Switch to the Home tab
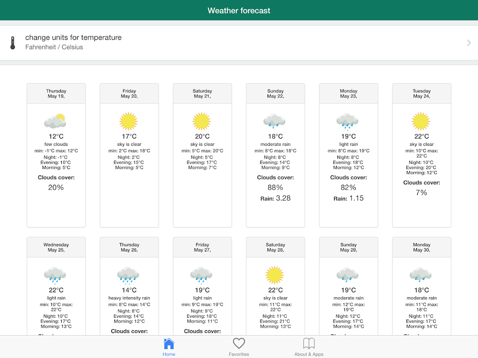The image size is (478, 358). (169, 347)
